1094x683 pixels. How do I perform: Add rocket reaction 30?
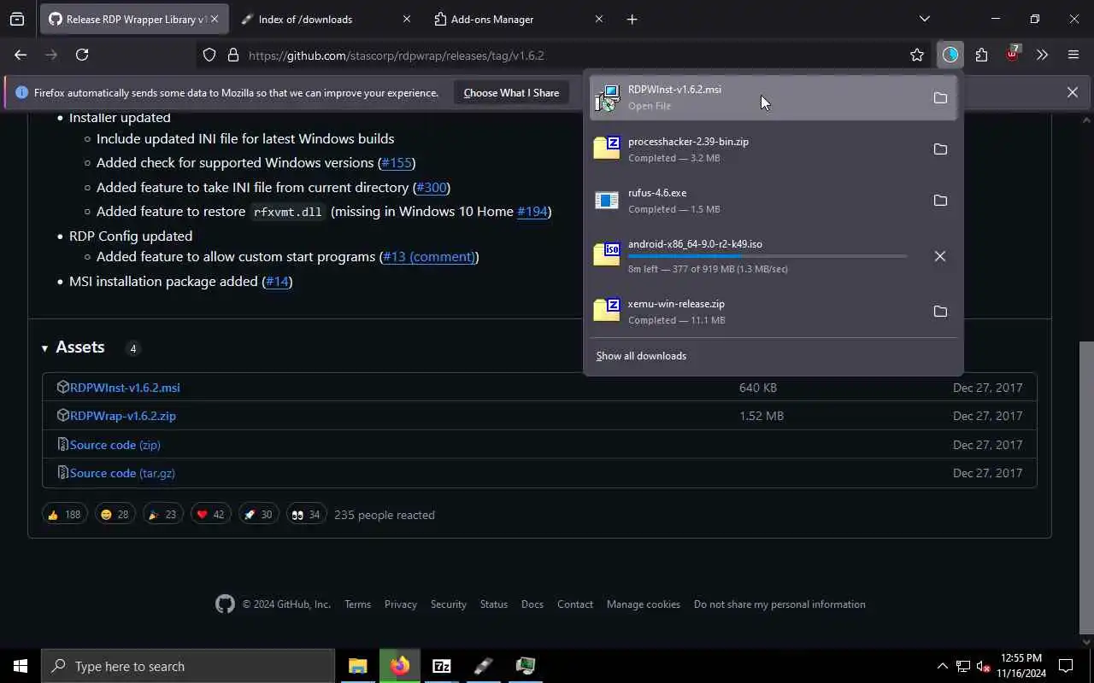258,514
